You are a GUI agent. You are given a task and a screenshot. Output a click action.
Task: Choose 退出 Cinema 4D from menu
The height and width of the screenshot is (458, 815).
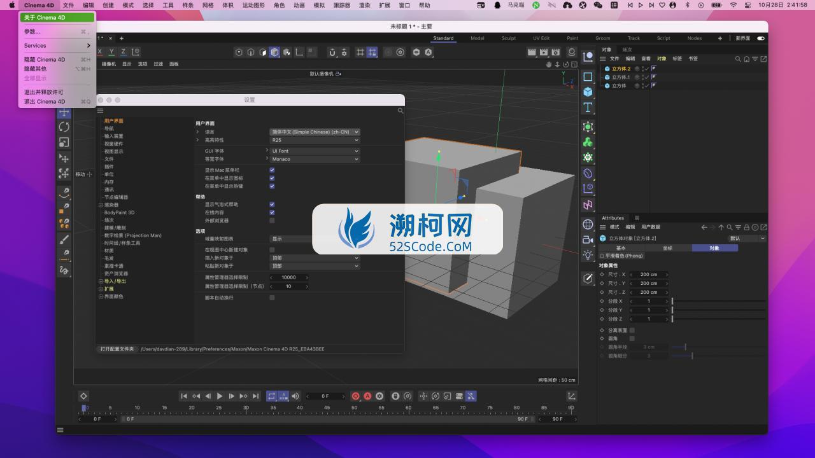pos(57,102)
